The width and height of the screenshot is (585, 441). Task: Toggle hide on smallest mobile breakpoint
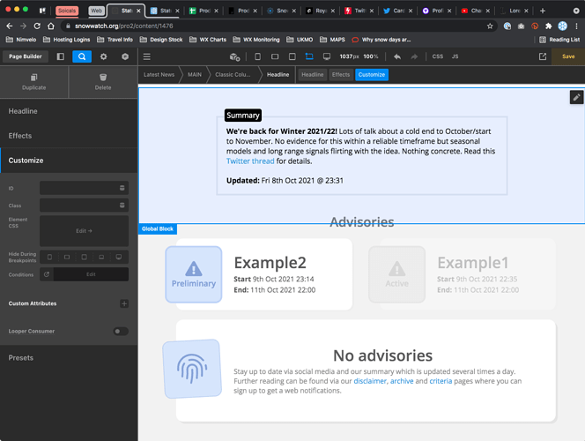tap(49, 257)
